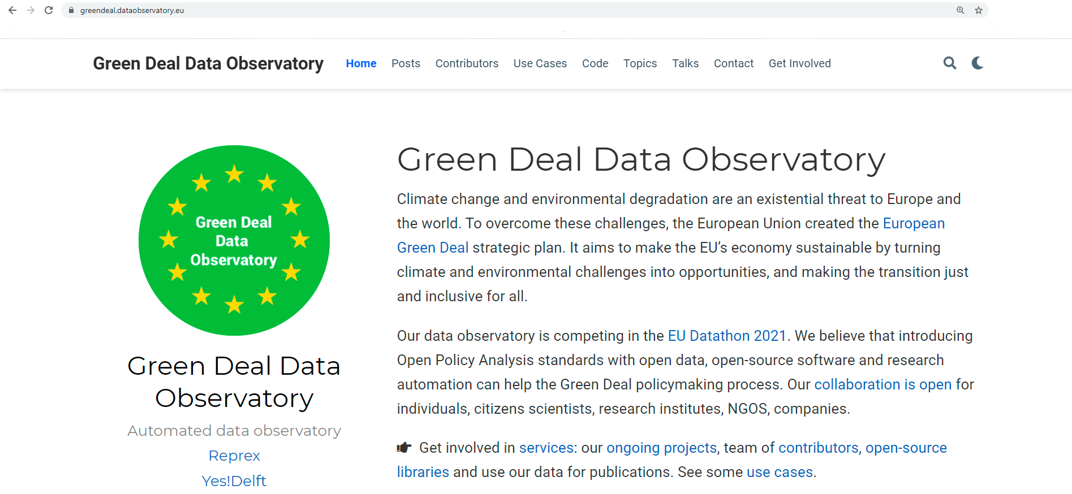
Task: Bookmark the page with star icon
Action: coord(978,10)
